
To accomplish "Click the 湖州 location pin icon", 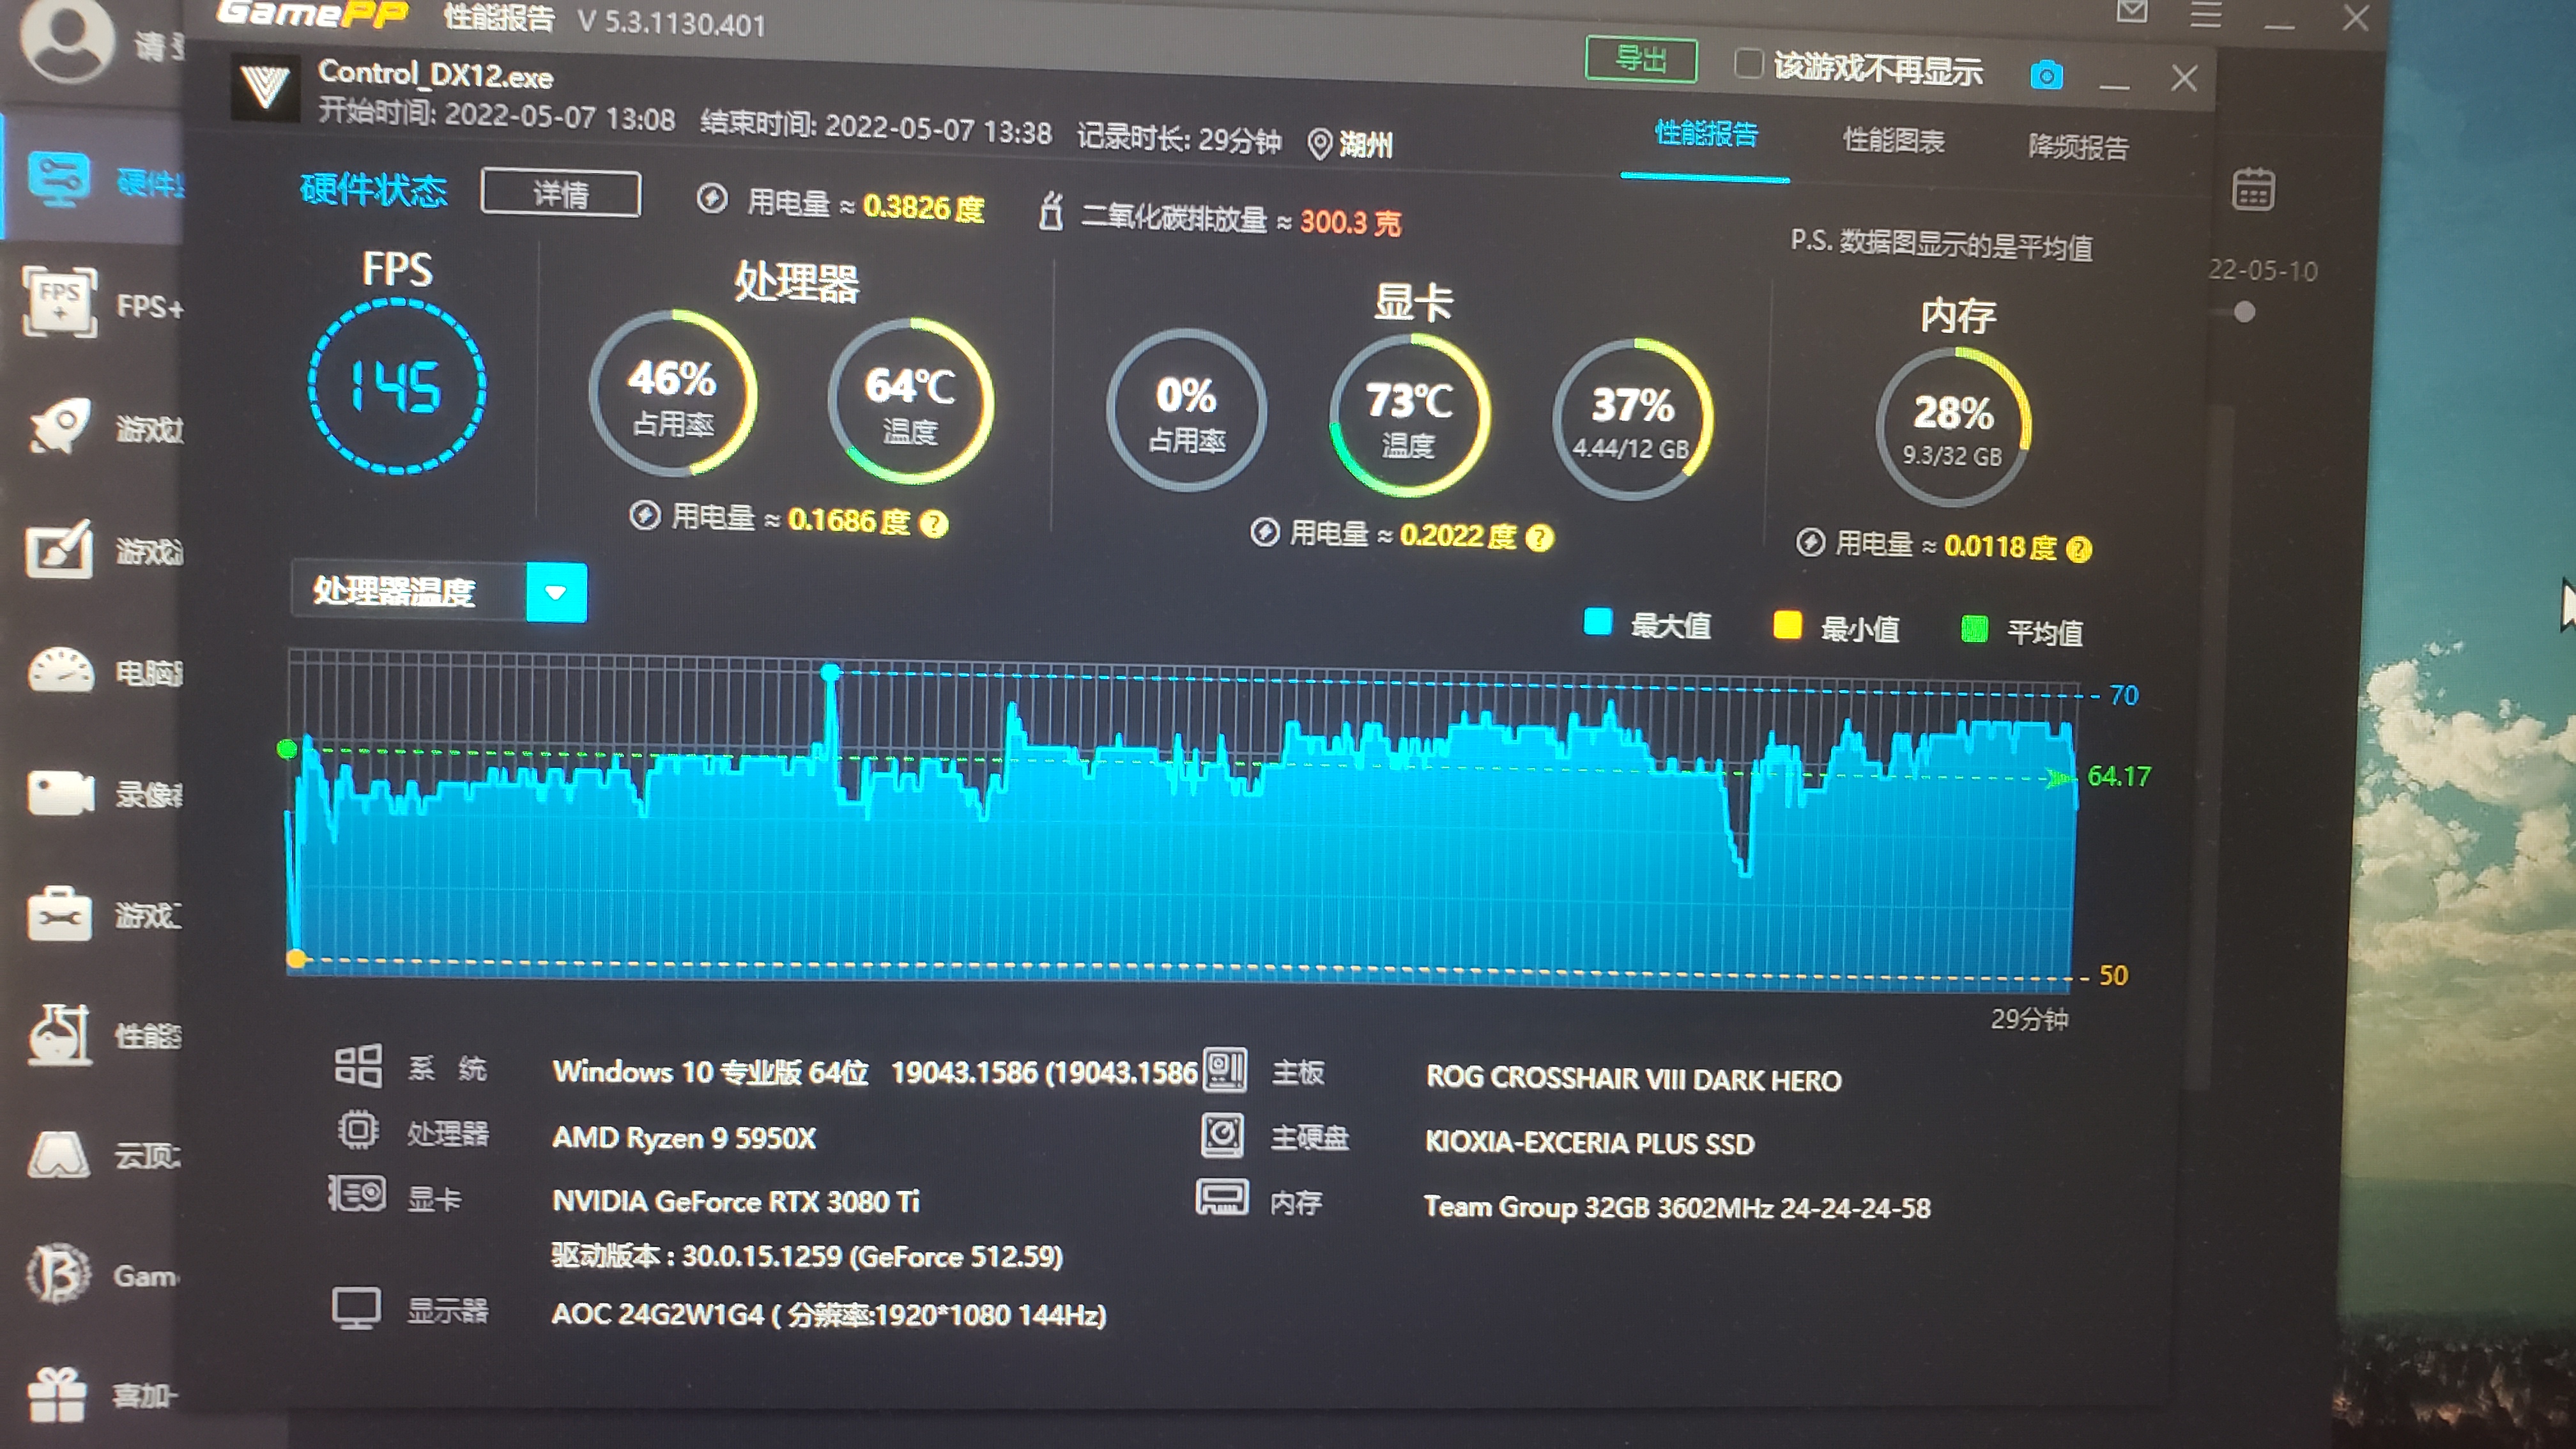I will click(1319, 144).
